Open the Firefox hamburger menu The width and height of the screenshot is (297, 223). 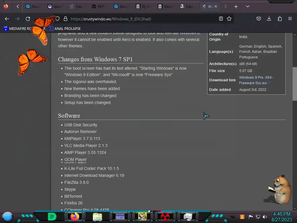point(290,19)
